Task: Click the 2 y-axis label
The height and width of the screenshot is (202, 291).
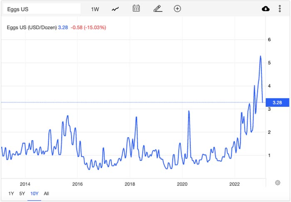Action: 269,132
